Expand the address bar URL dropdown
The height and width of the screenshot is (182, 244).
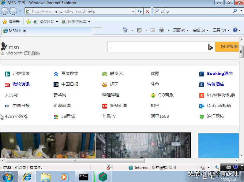(133, 11)
